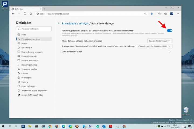The height and width of the screenshot is (129, 194).
Task: Open the Google (Predefinição) search engine dropdown
Action: click(160, 41)
